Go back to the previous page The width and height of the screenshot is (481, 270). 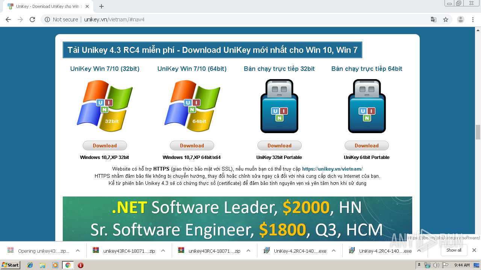coord(8,19)
